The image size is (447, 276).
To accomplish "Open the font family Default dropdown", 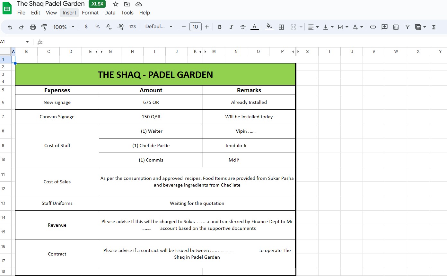I will coord(159,27).
